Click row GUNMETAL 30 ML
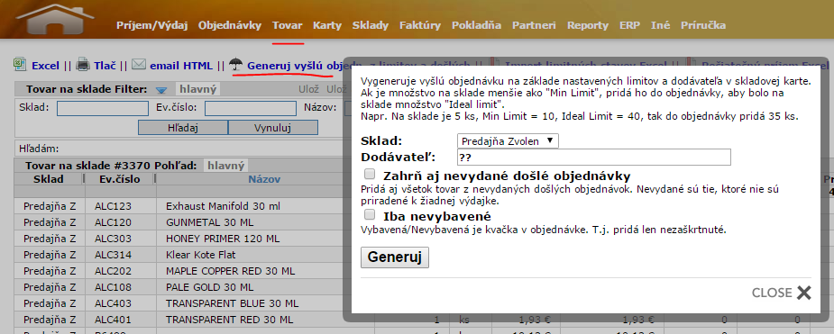Viewport: 834px width, 334px height. (210, 222)
